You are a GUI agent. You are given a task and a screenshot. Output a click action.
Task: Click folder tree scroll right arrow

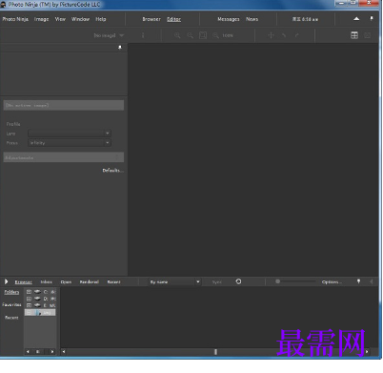click(x=52, y=352)
